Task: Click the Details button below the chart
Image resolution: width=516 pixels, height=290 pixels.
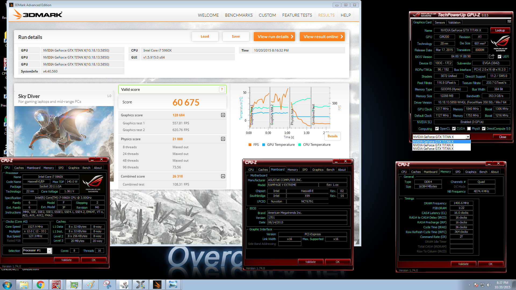Action: 332,136
